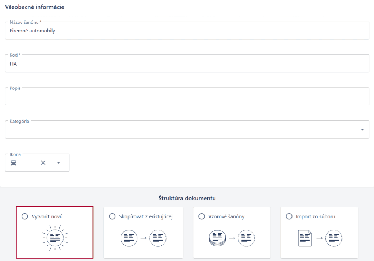This screenshot has height=261, width=374.
Task: Click the glowing new document illustration
Action: 55,238
